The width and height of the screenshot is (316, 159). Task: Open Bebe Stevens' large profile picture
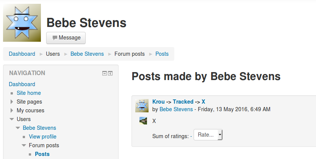pos(22,23)
